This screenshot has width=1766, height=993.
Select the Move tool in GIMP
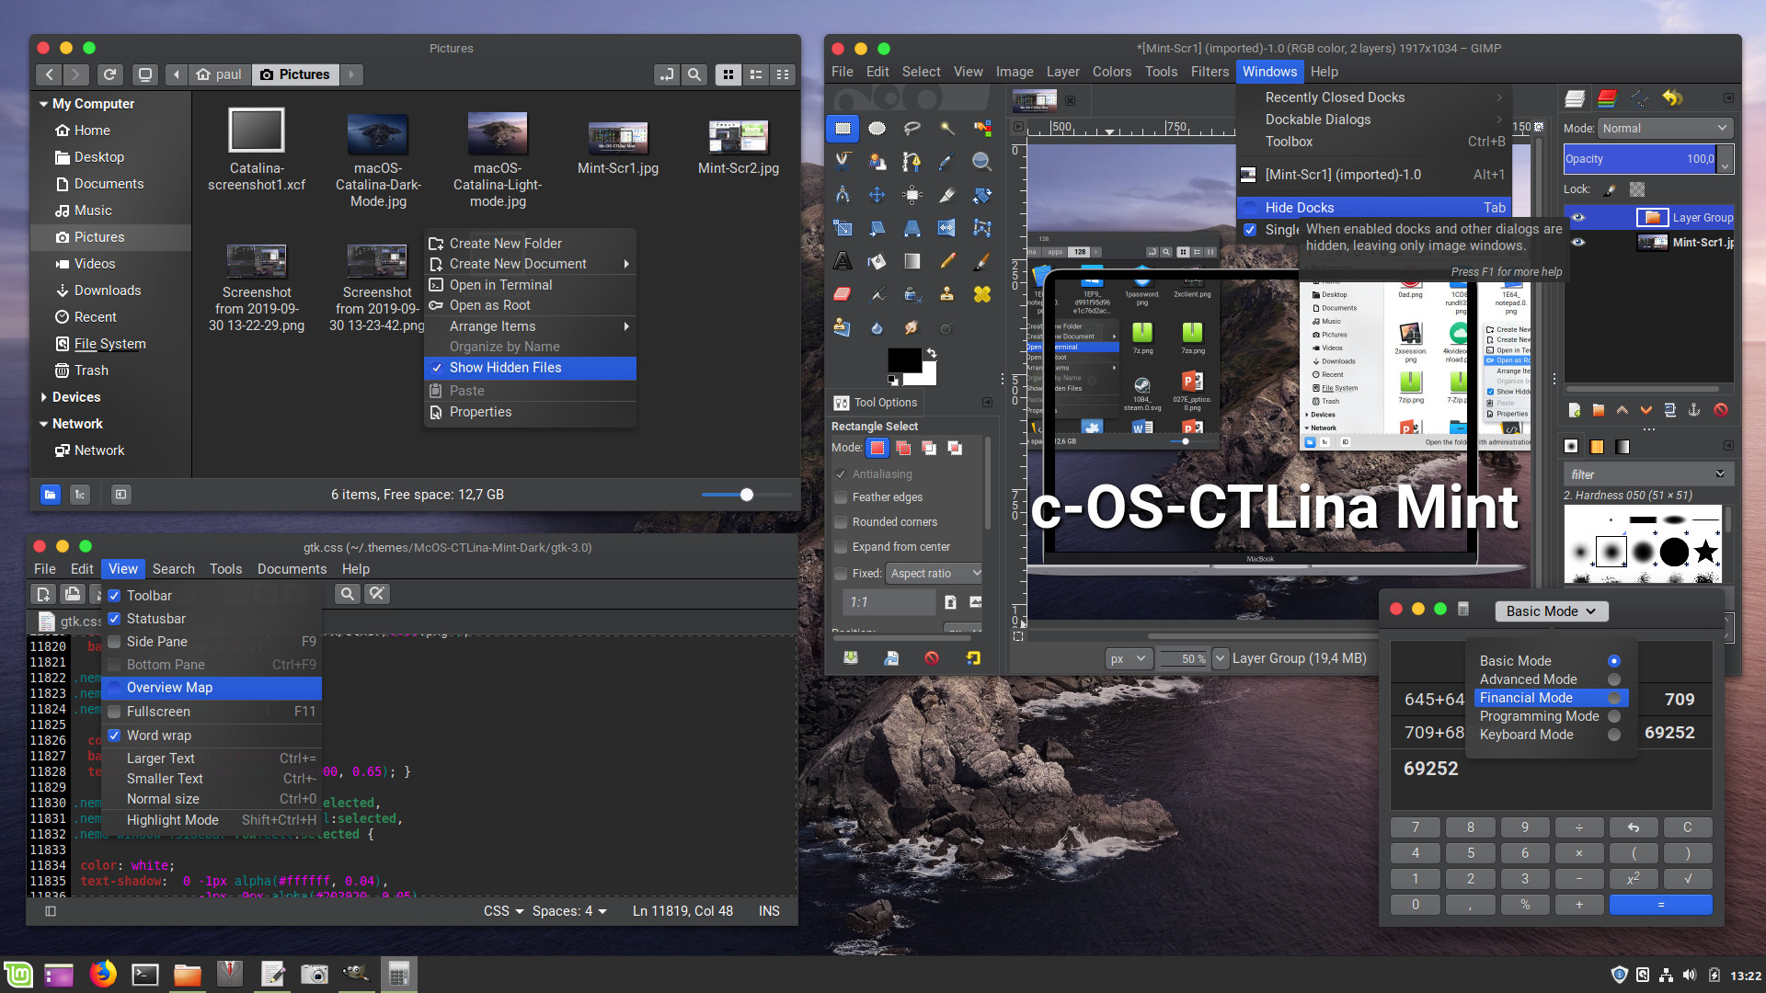point(877,195)
